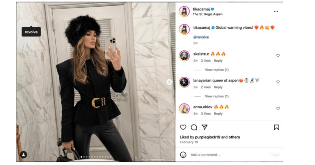Like lanayarian's comment
315x165 pixels.
pyautogui.click(x=278, y=82)
